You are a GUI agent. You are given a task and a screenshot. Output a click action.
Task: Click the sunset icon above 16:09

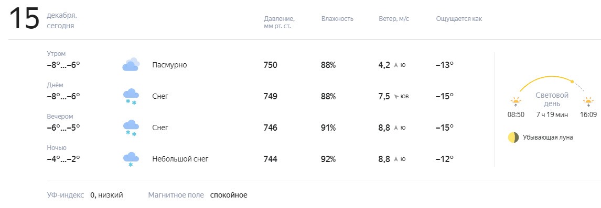click(x=588, y=102)
